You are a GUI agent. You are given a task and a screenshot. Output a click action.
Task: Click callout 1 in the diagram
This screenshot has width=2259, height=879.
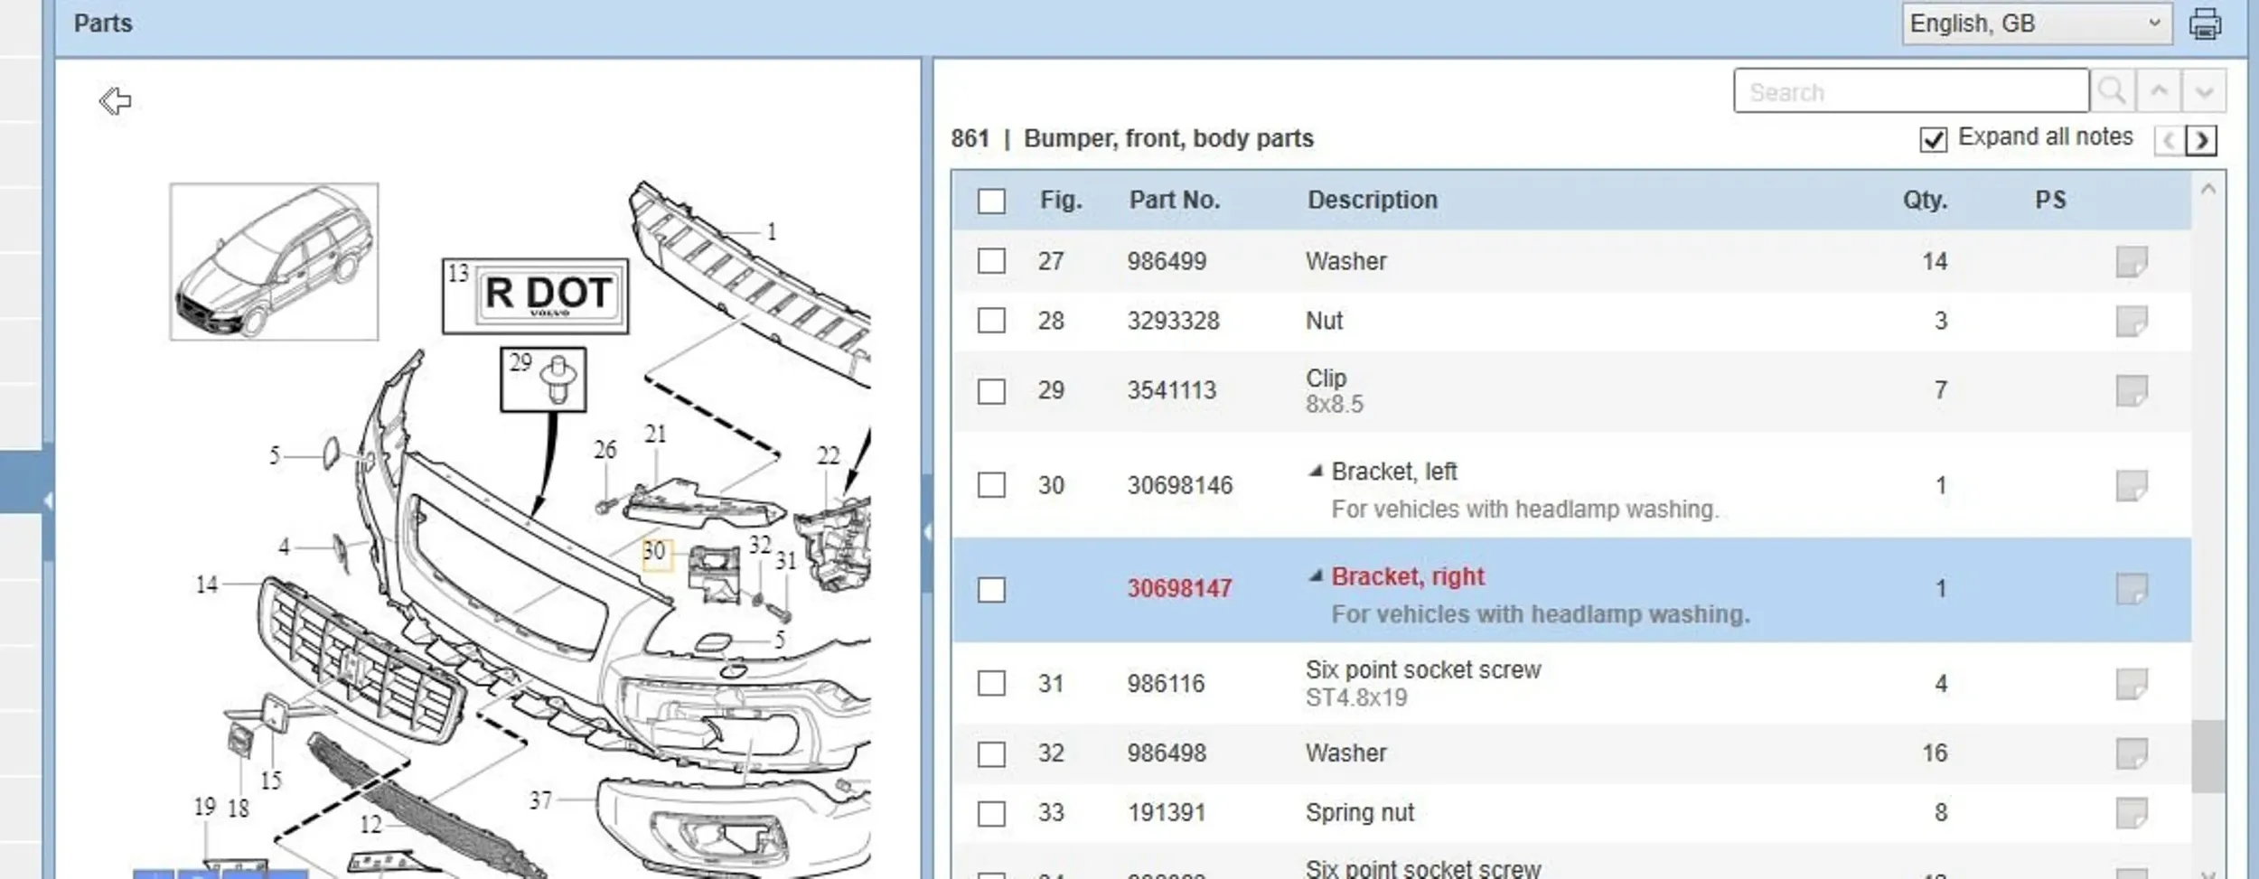(771, 232)
